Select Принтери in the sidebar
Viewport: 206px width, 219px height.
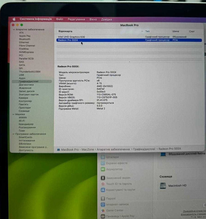pos(25,108)
